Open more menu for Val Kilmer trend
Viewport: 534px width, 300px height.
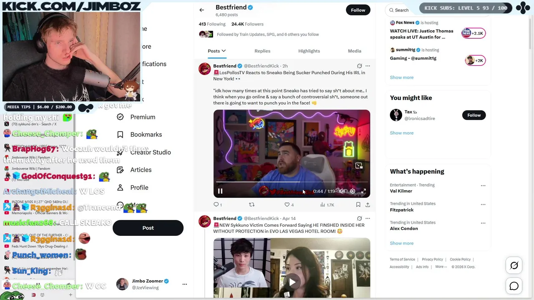pyautogui.click(x=483, y=185)
